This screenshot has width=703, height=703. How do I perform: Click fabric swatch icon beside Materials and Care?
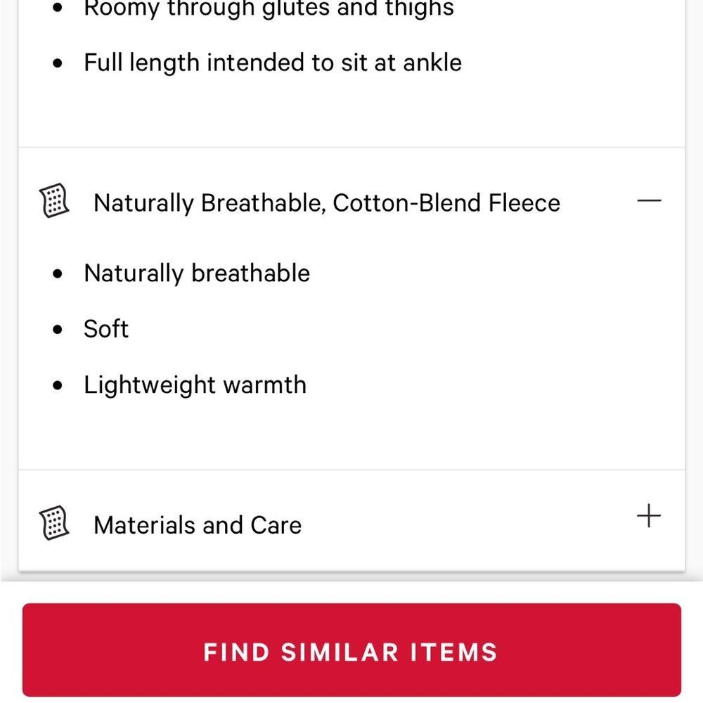click(x=54, y=523)
